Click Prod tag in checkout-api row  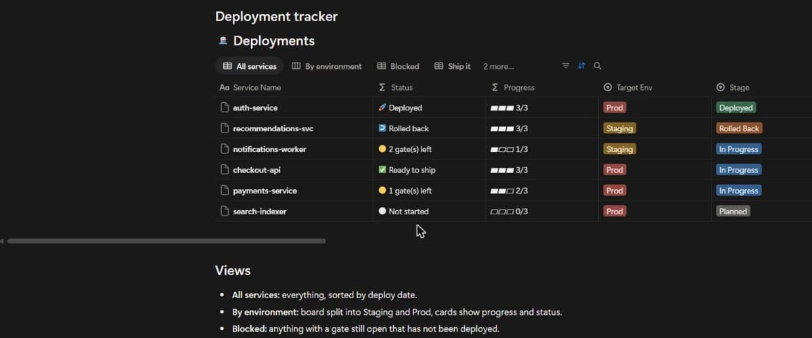click(x=614, y=170)
